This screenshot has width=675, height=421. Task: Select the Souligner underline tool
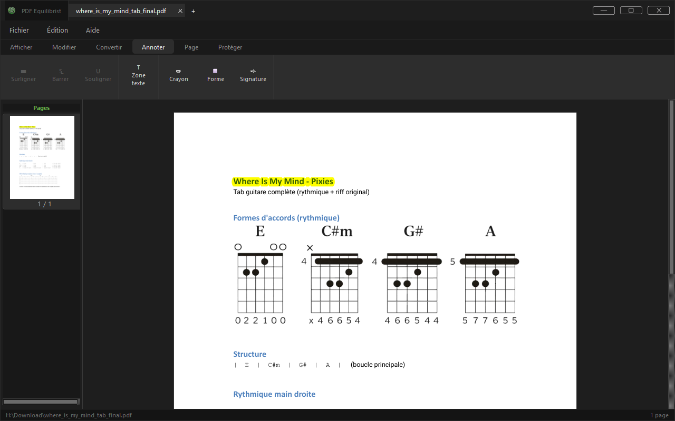[x=98, y=75]
